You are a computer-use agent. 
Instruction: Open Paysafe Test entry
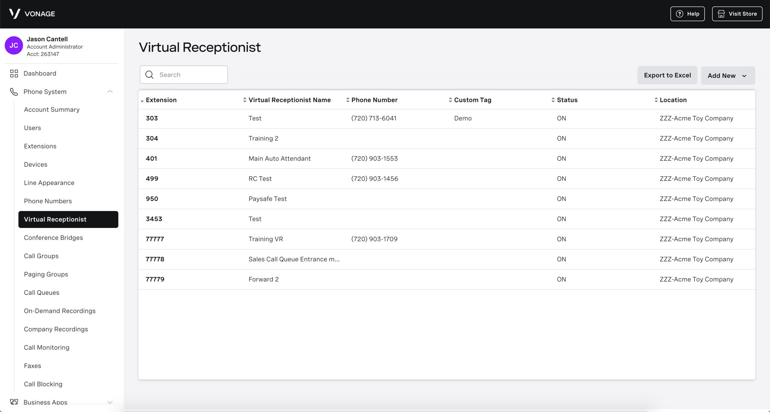[x=268, y=199]
